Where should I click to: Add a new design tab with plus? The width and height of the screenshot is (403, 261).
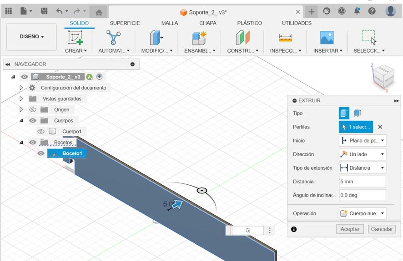[x=312, y=11]
